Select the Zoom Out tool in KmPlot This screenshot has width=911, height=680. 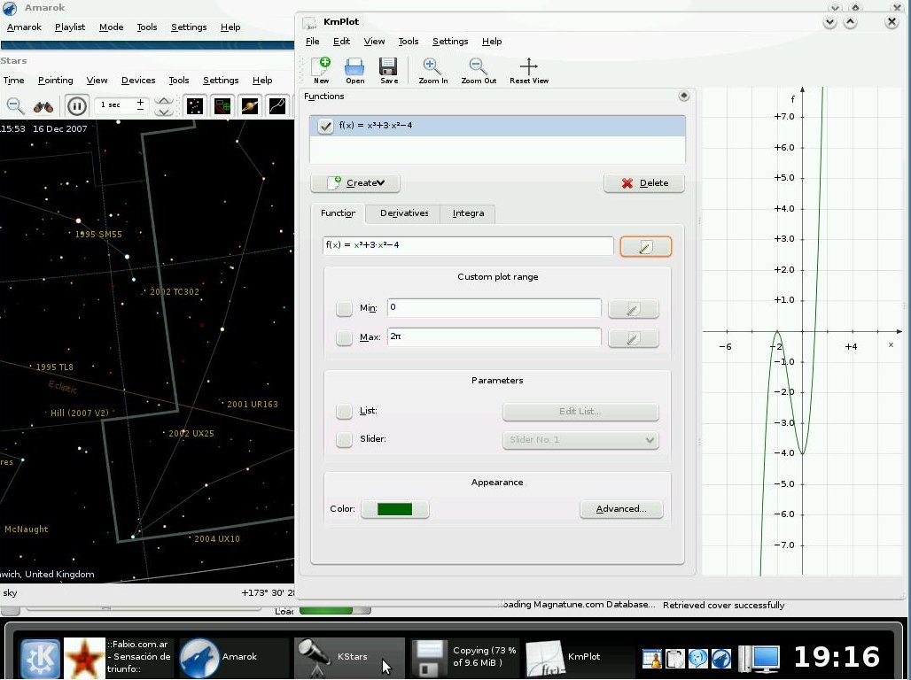(479, 71)
